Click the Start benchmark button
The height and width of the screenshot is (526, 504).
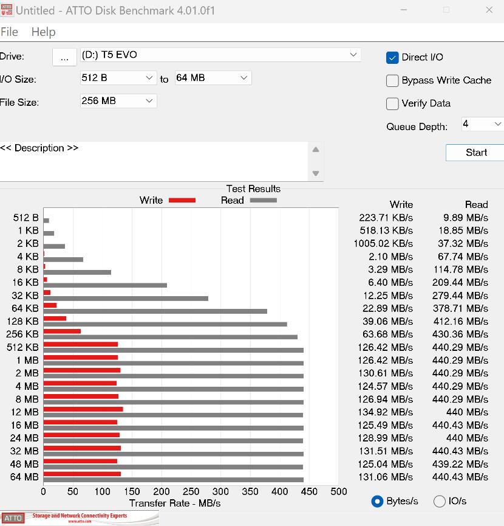[475, 153]
